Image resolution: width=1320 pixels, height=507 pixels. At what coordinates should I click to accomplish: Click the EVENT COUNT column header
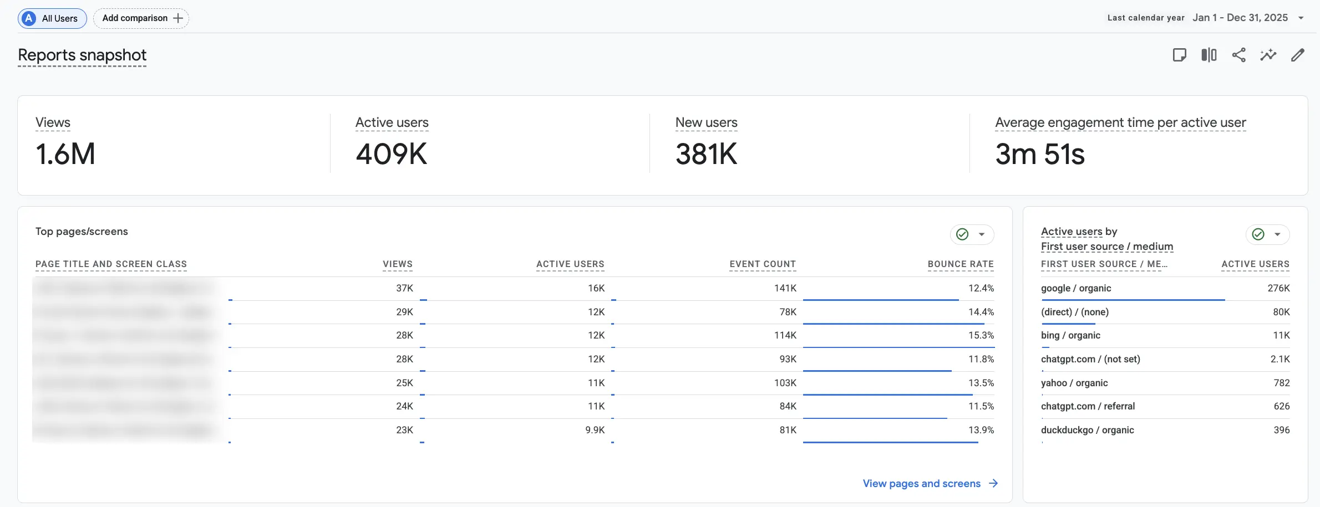(x=763, y=264)
